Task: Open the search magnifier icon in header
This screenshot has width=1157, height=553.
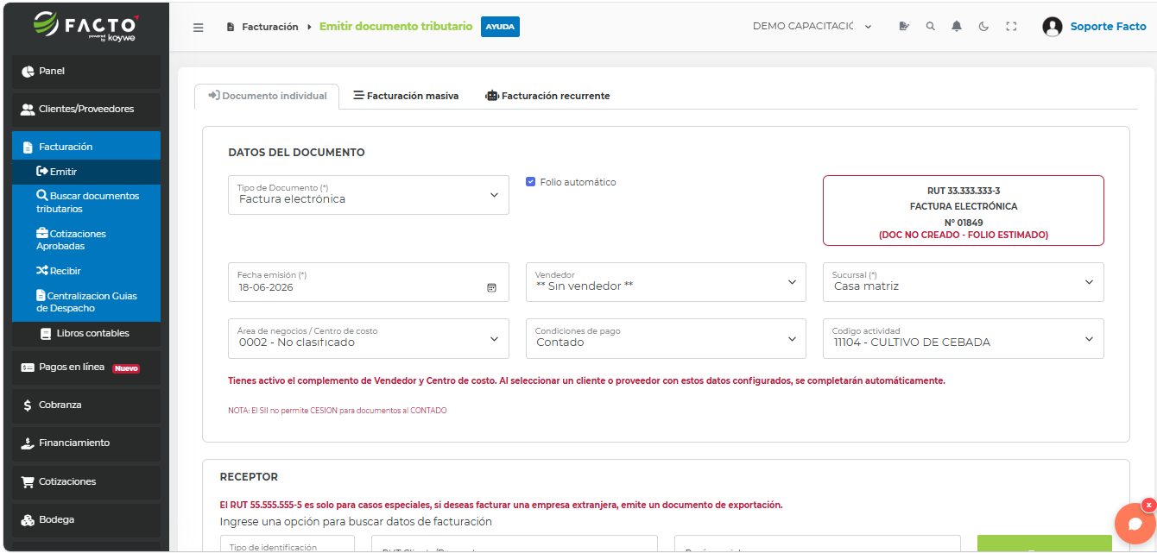Action: click(930, 27)
